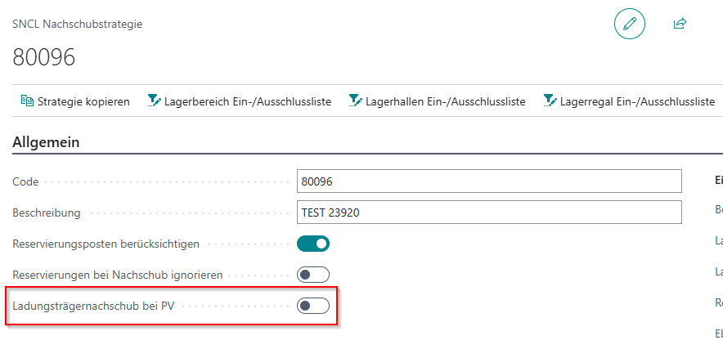The width and height of the screenshot is (723, 358).
Task: Disable Reservierungsposten berücksichtigen toggle
Action: coord(313,244)
